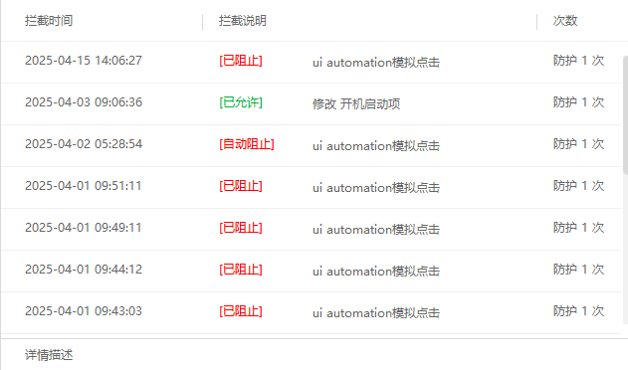Viewport: 628px width, 370px height.
Task: Click the 拦截时间 column header
Action: click(x=49, y=21)
